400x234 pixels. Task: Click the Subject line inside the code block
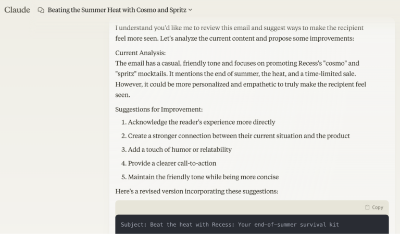[x=230, y=225]
